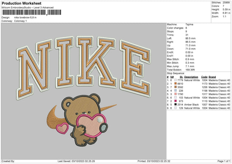
Task: Click the Nike bear embroidery design preview
Action: point(84,91)
